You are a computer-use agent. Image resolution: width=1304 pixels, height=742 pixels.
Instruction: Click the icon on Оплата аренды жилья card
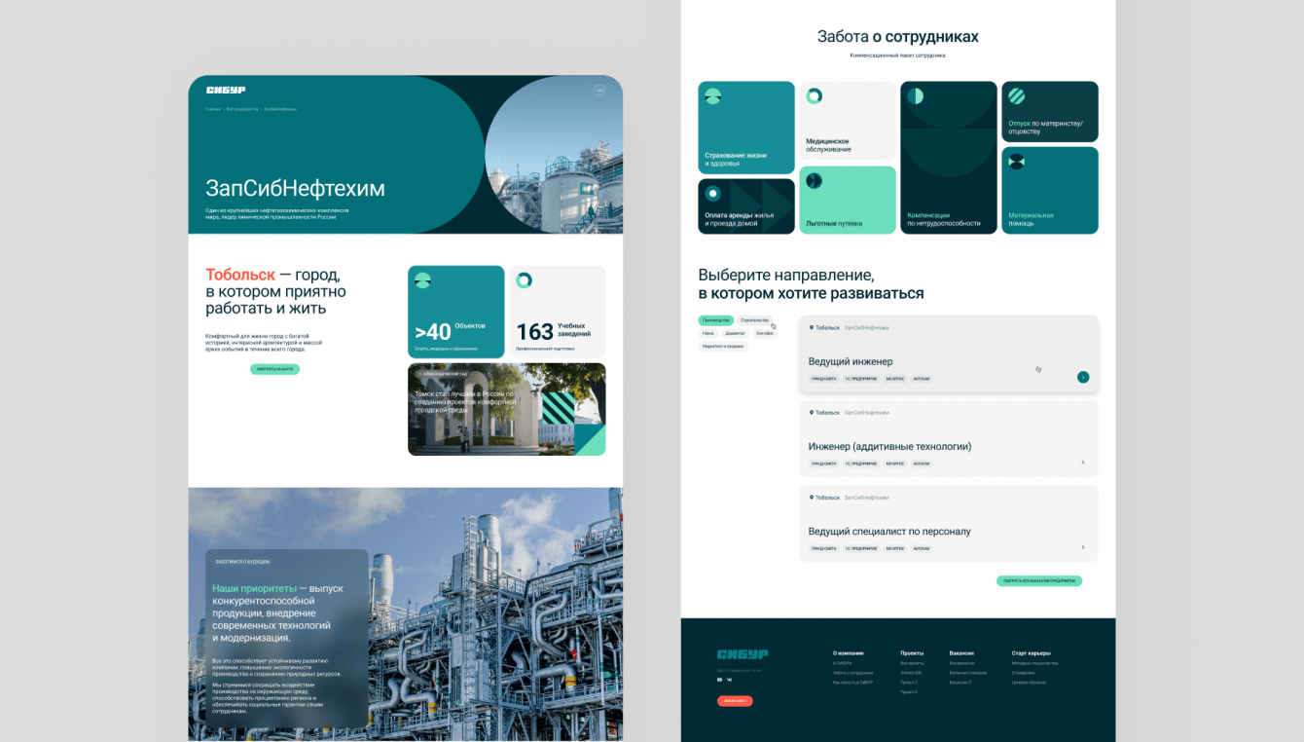click(x=713, y=193)
